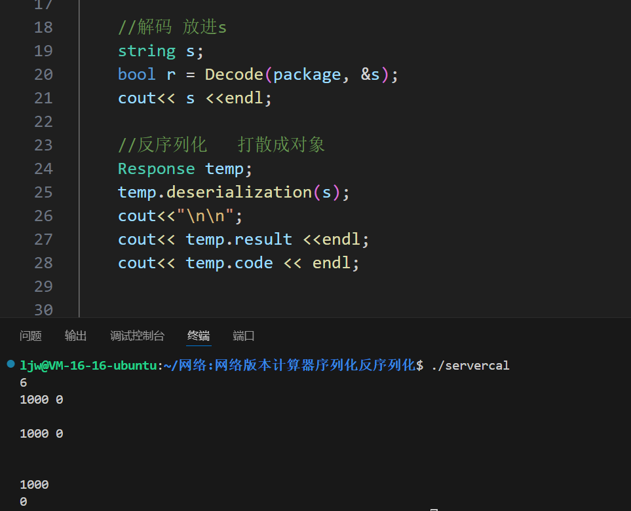The width and height of the screenshot is (631, 511).
Task: Click the //反序列化 comment line
Action: [221, 145]
